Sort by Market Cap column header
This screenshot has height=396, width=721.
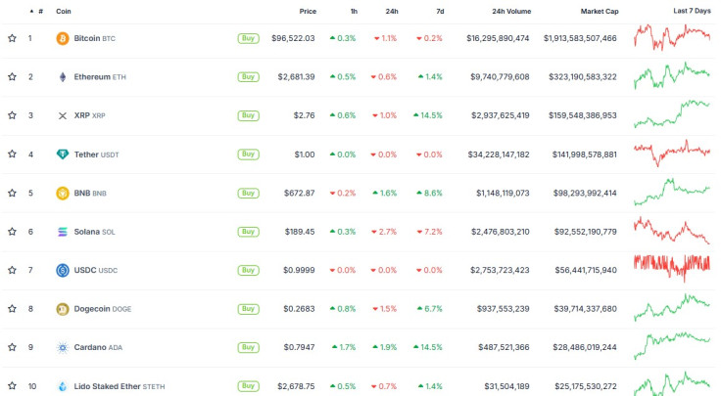[x=600, y=11]
